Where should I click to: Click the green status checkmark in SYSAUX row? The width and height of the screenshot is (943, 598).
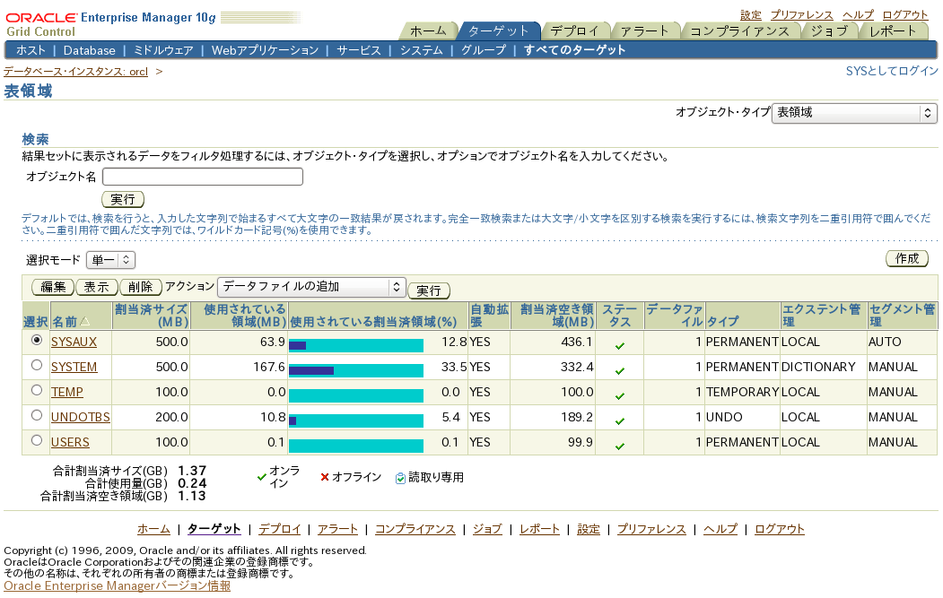coord(619,345)
